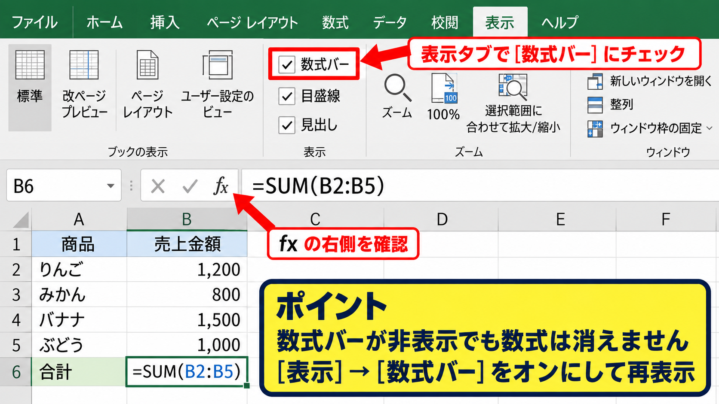Select column B header
Viewport: 719px width, 404px height.
(x=187, y=219)
